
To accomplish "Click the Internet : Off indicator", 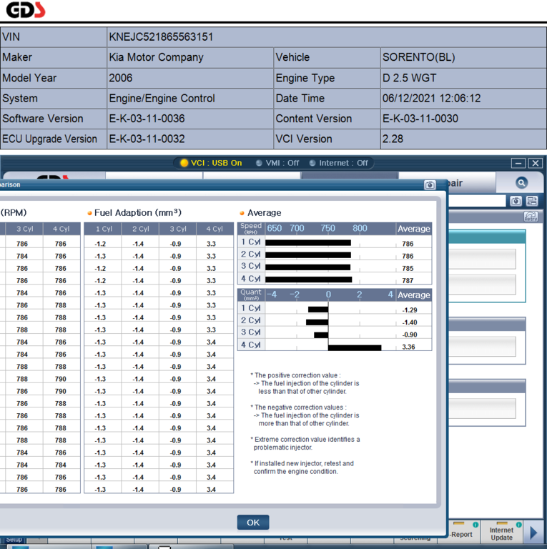I will [x=339, y=163].
